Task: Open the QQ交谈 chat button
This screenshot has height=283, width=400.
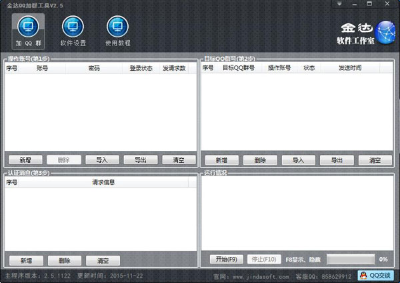Action: [375, 276]
